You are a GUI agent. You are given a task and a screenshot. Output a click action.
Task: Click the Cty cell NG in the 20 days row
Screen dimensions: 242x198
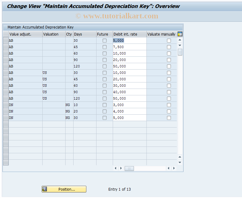click(x=69, y=111)
